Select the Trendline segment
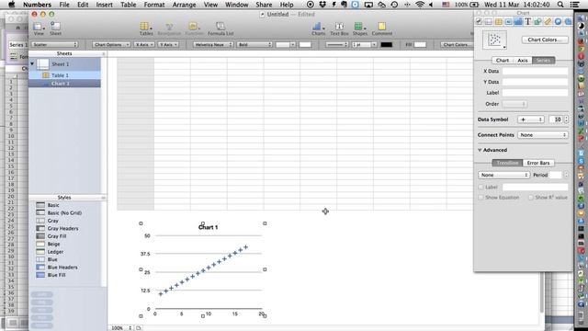 [507, 163]
